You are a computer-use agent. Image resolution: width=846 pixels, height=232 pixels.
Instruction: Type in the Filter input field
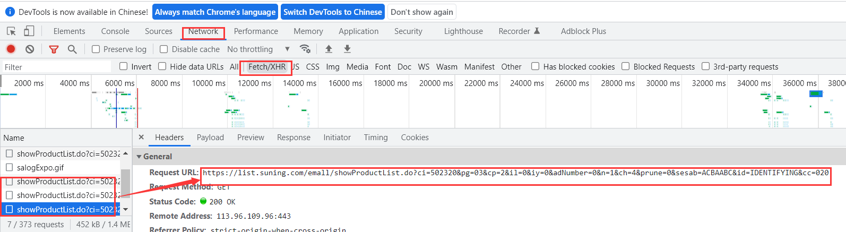point(56,67)
